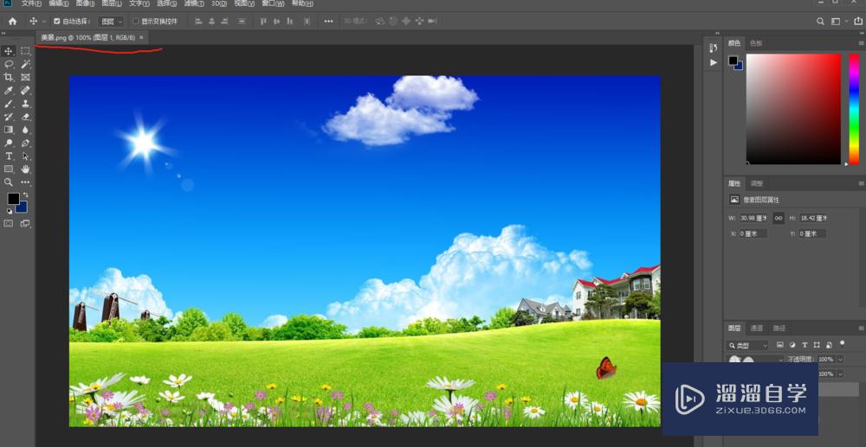
Task: Select the Lasso tool
Action: [9, 65]
